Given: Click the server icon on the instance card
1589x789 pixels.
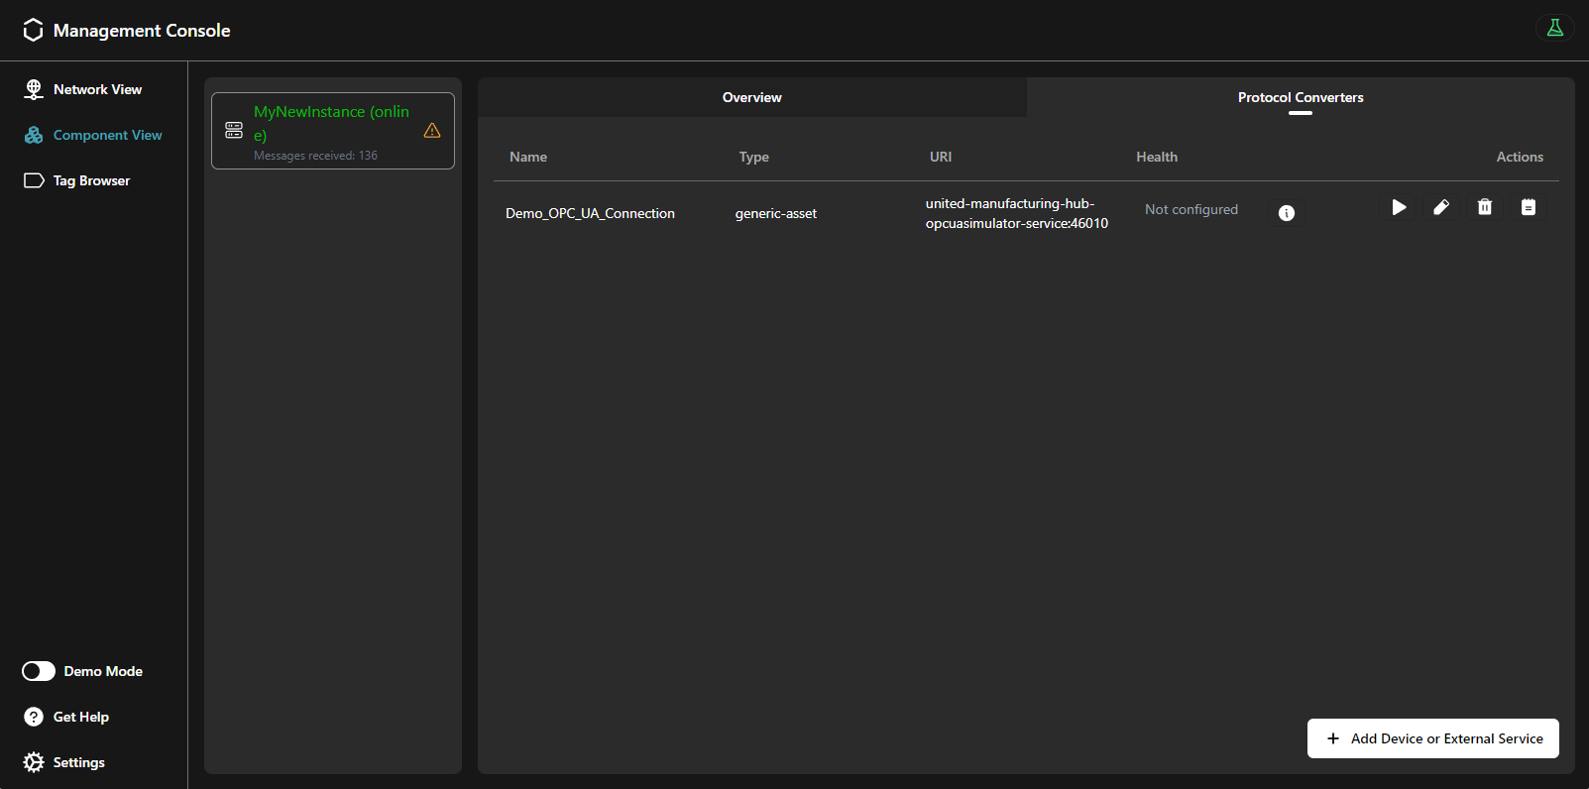Looking at the screenshot, I should click(234, 130).
